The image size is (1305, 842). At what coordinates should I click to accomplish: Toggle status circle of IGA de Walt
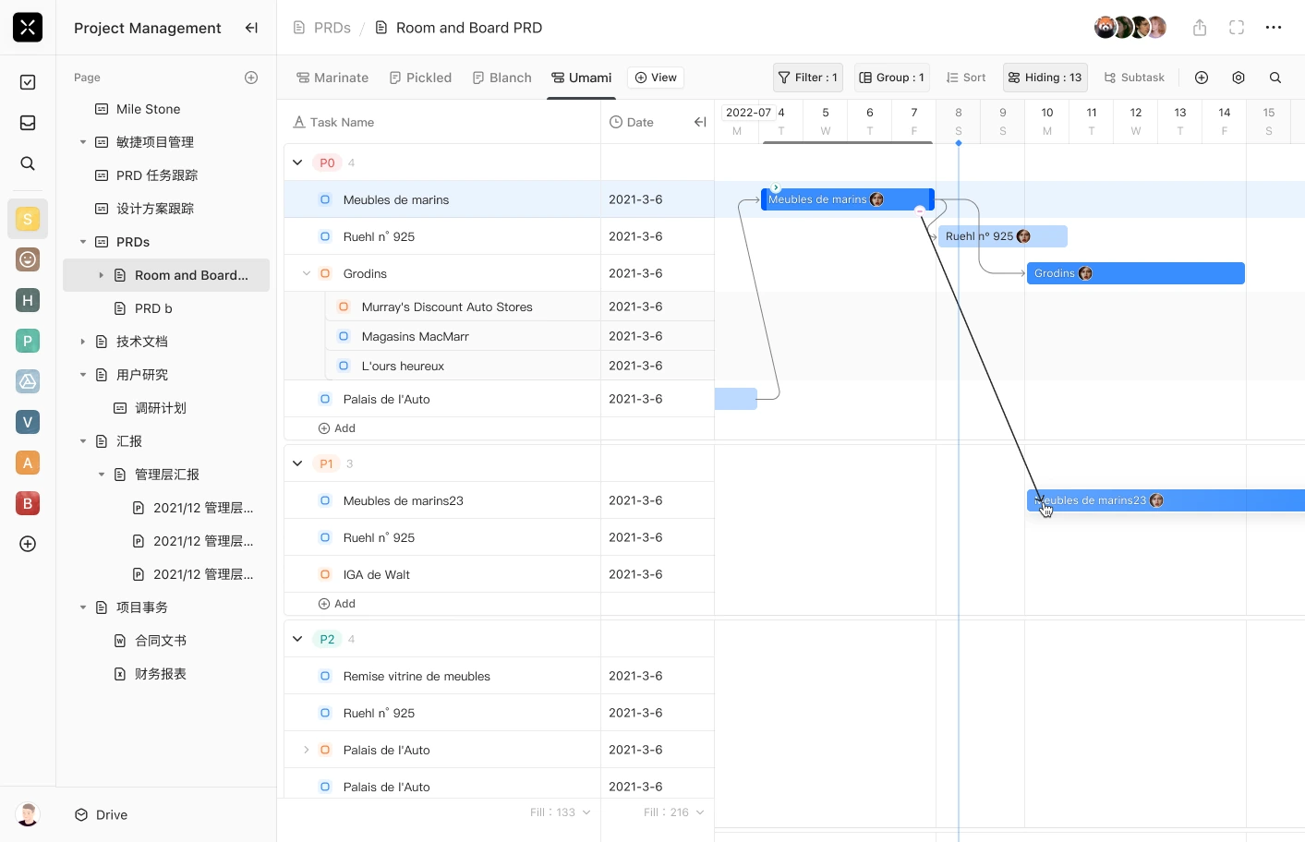325,574
